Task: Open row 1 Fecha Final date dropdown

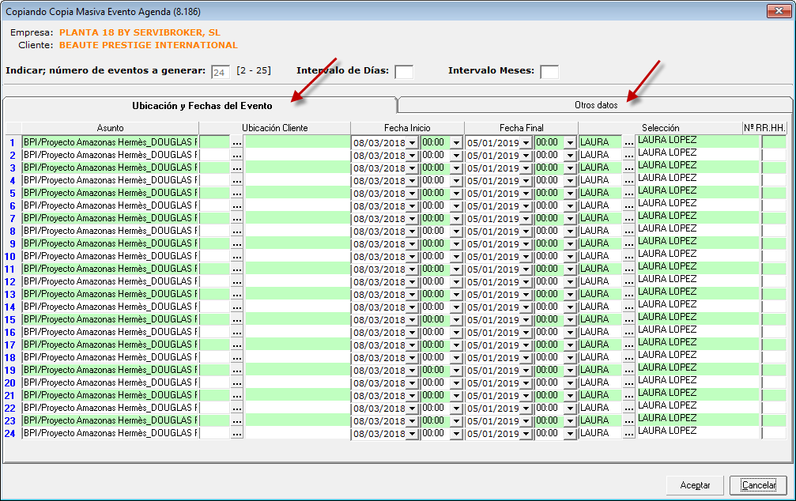Action: [526, 143]
